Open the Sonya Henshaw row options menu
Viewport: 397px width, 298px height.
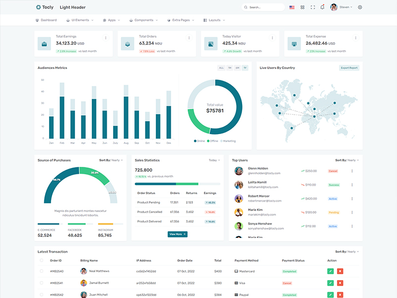pos(352,226)
